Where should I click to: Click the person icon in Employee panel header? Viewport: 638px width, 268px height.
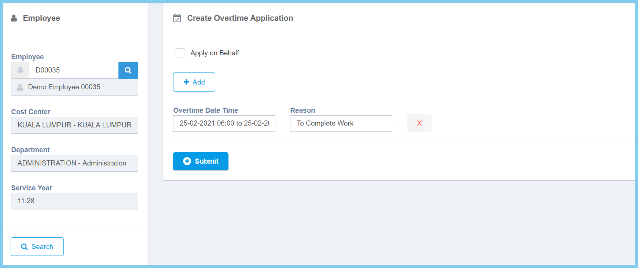pos(14,18)
